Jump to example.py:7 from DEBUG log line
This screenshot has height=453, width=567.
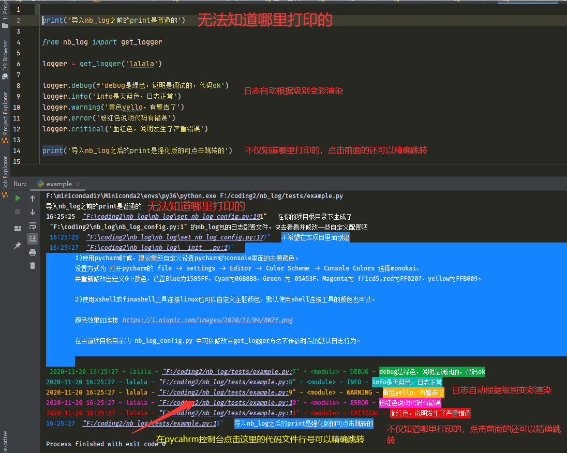tap(229, 372)
